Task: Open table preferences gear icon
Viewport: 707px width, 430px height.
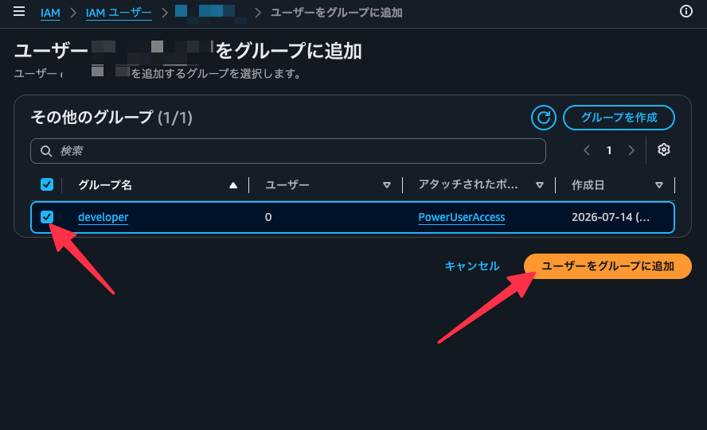Action: [663, 149]
